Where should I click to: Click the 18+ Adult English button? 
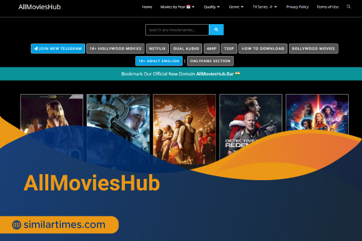159,61
